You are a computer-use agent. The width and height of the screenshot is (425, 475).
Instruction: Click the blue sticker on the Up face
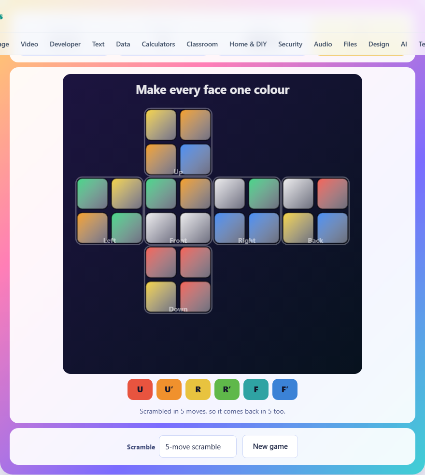point(195,159)
